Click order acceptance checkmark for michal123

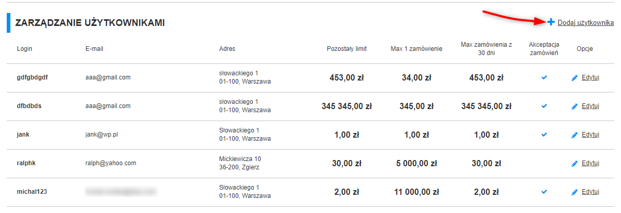pyautogui.click(x=544, y=192)
